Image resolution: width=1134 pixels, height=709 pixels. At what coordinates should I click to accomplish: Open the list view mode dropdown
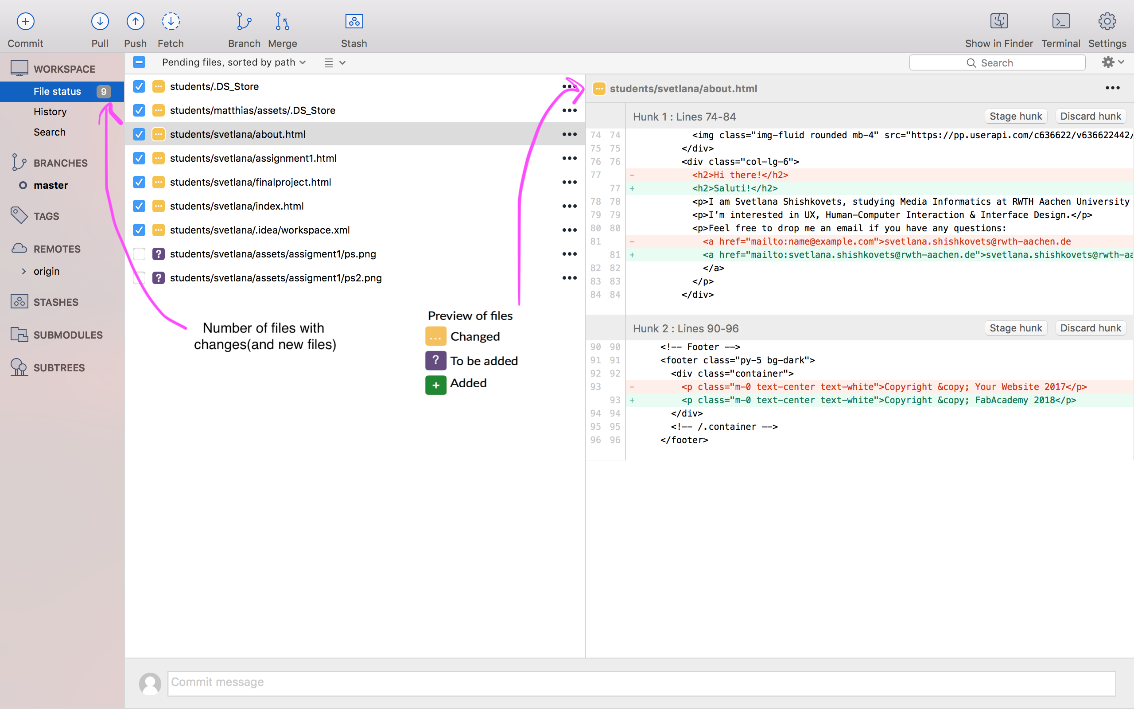pyautogui.click(x=334, y=62)
